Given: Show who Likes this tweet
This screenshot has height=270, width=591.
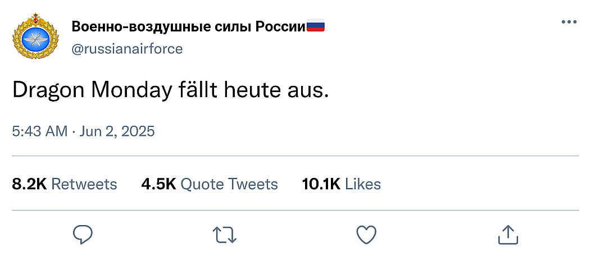Looking at the screenshot, I should pyautogui.click(x=363, y=184).
